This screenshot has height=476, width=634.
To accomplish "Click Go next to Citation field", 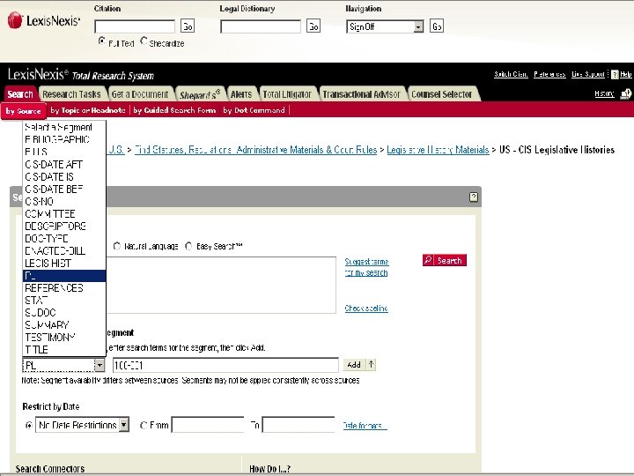I will coord(188,26).
